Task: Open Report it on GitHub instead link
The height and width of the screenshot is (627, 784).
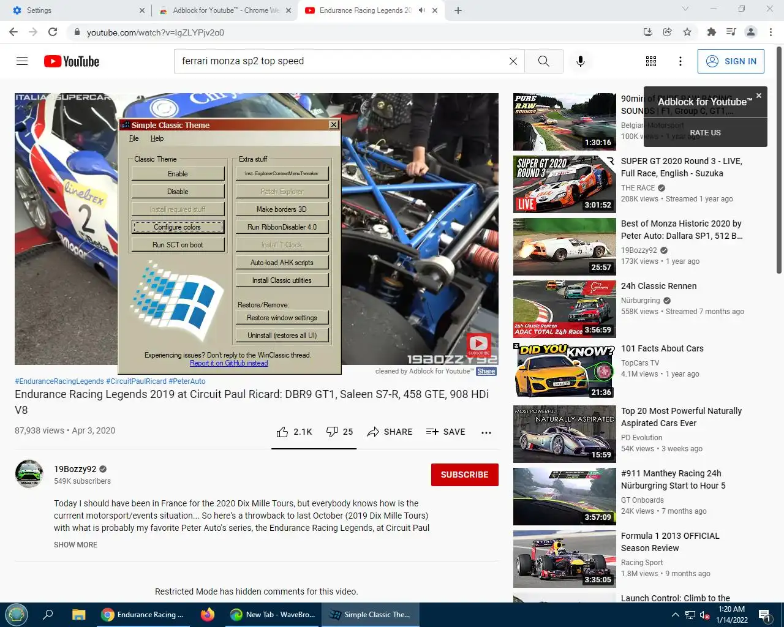Action: 228,363
